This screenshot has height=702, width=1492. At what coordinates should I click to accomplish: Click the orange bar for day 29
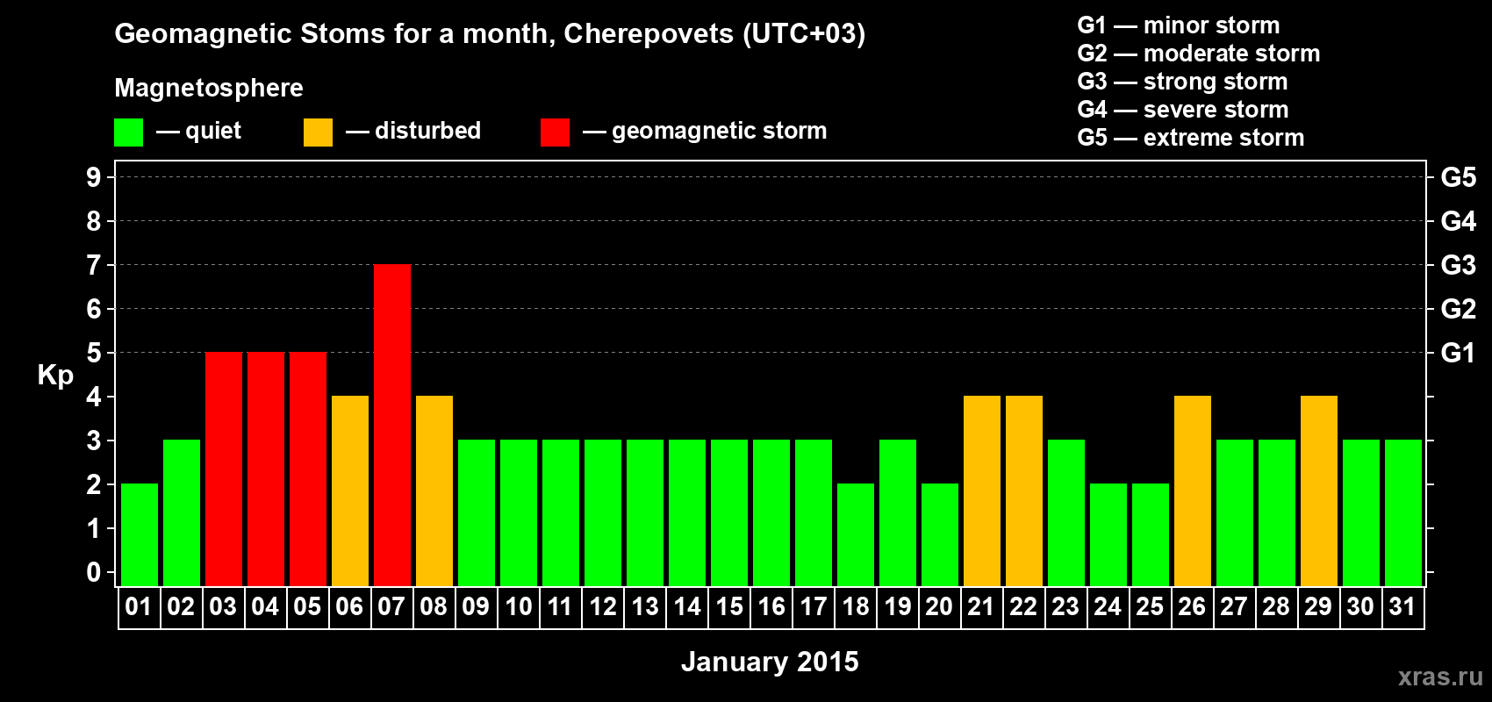click(1319, 491)
